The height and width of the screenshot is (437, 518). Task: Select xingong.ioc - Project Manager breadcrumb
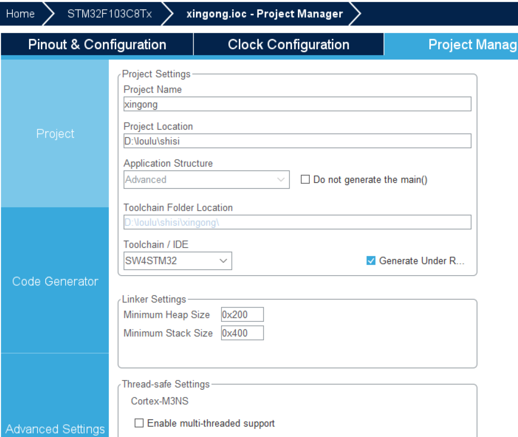tap(264, 13)
